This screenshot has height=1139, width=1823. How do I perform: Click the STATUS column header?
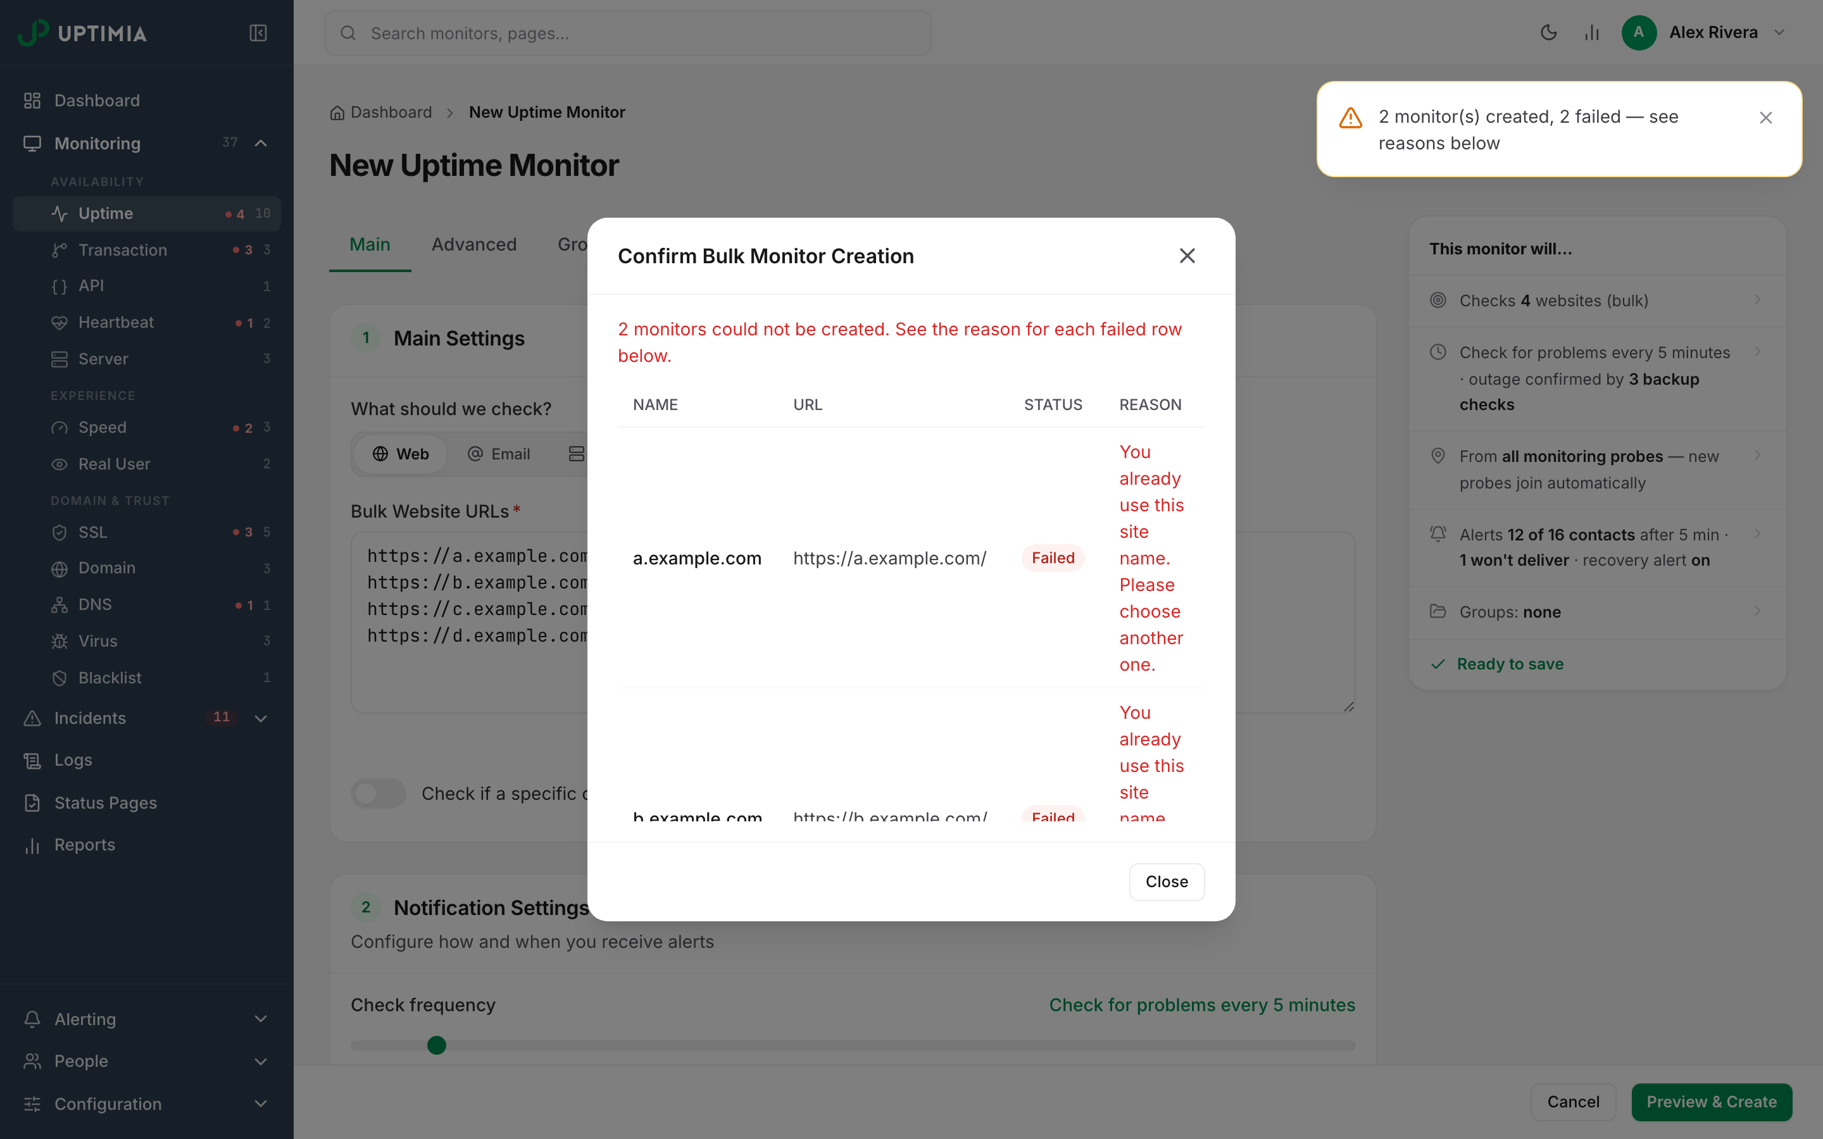(1053, 405)
